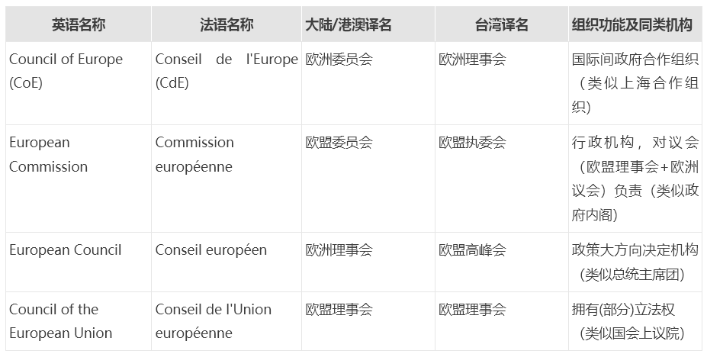This screenshot has height=354, width=707.
Task: Select the Commission européenne cell
Action: (x=194, y=154)
